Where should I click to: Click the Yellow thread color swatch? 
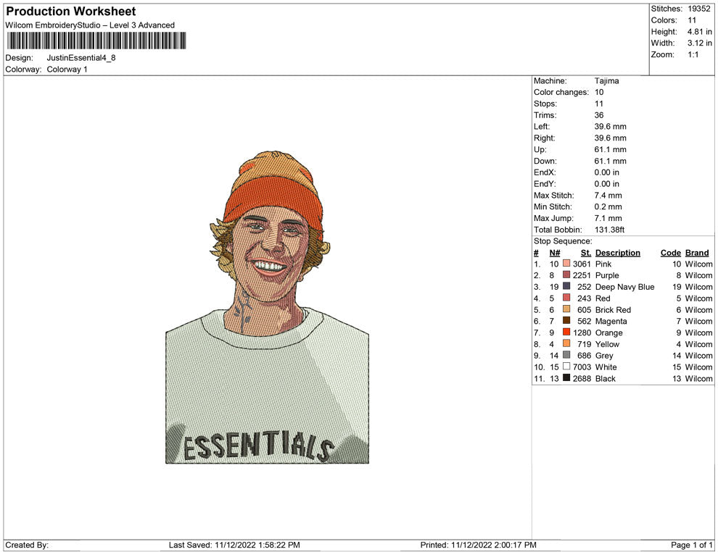pyautogui.click(x=566, y=343)
